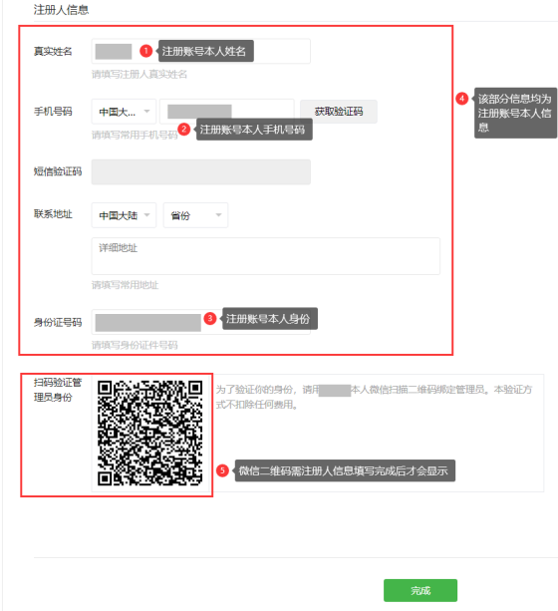Open the 中国大陆 address country dropdown

124,215
